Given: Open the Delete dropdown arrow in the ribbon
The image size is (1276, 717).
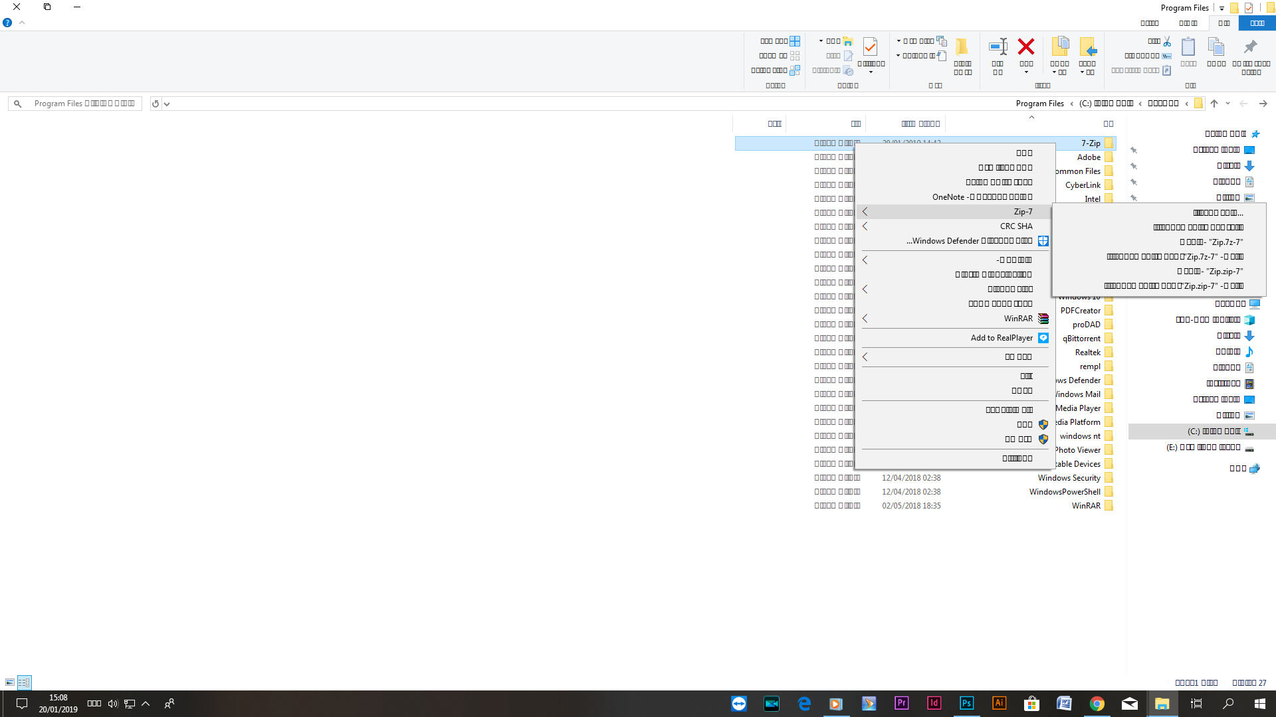Looking at the screenshot, I should point(1026,72).
